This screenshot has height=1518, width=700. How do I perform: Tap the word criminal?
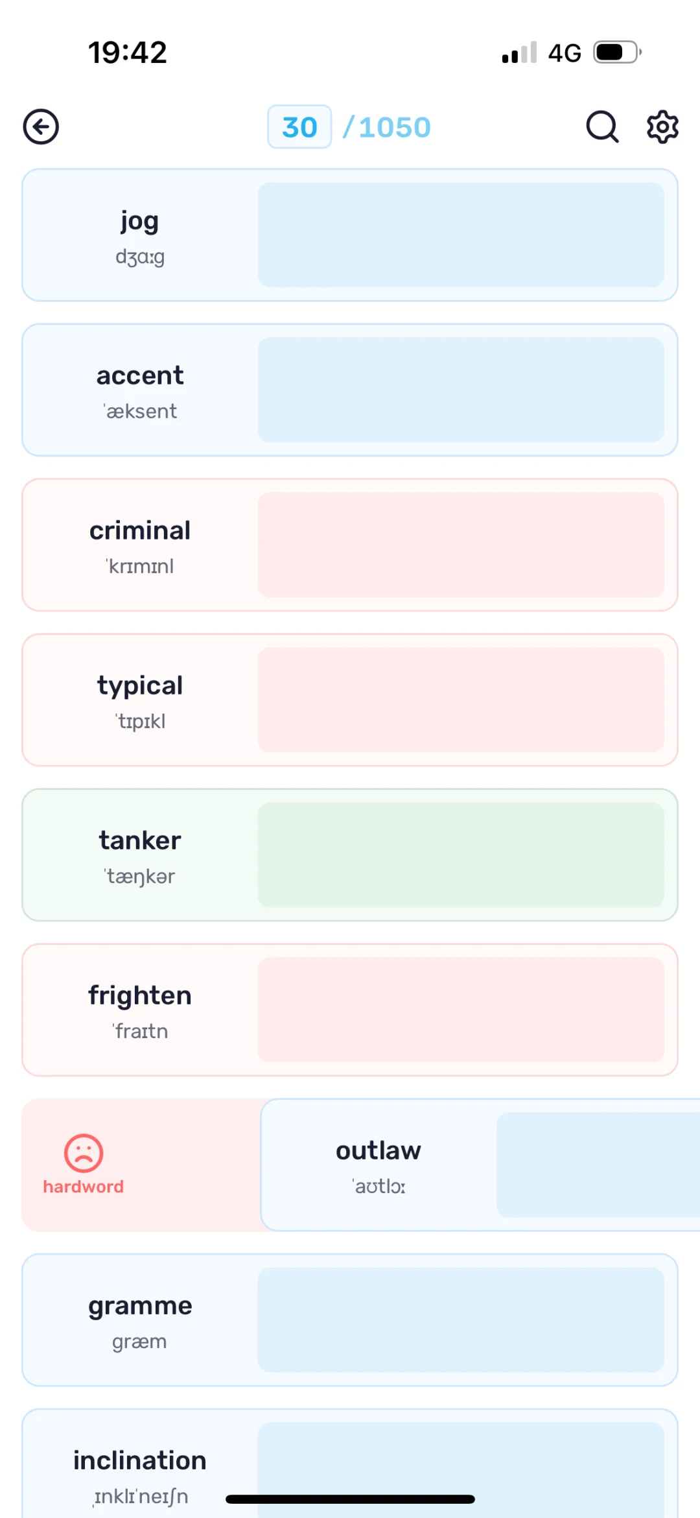coord(140,530)
